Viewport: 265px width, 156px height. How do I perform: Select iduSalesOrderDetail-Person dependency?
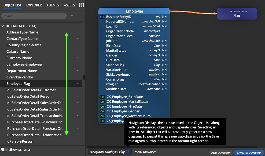pyautogui.click(x=29, y=96)
